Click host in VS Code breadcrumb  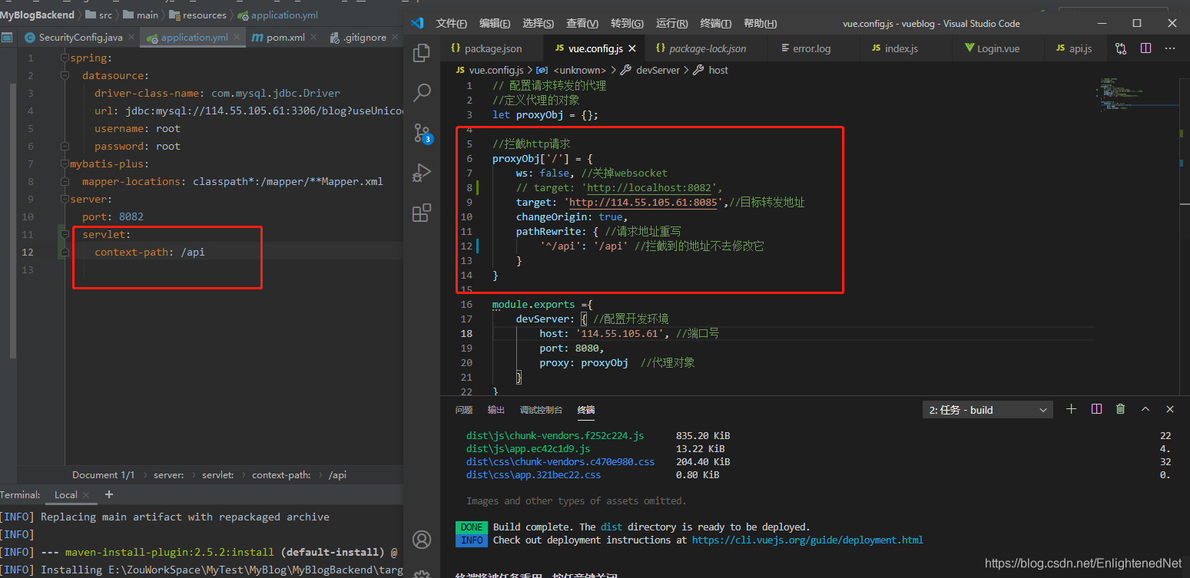[x=718, y=70]
